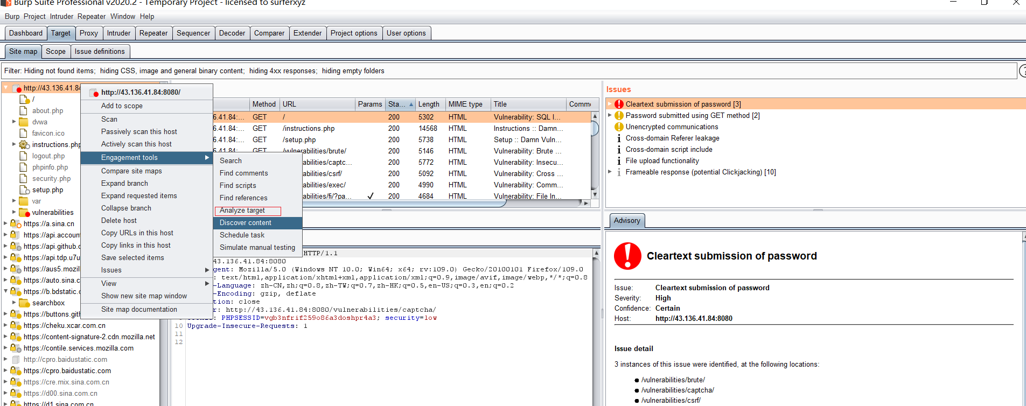Select the /instructions.php table row

[401, 128]
